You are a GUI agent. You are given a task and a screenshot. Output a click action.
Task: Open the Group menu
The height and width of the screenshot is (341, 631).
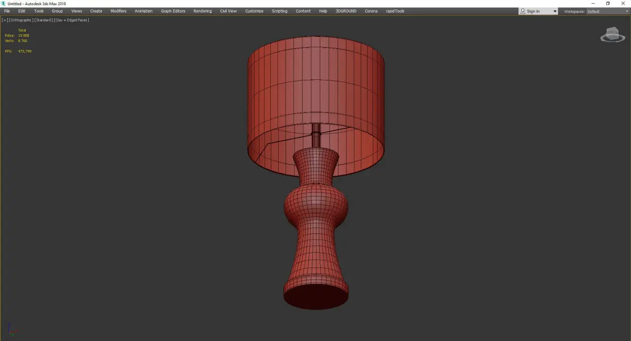point(57,11)
